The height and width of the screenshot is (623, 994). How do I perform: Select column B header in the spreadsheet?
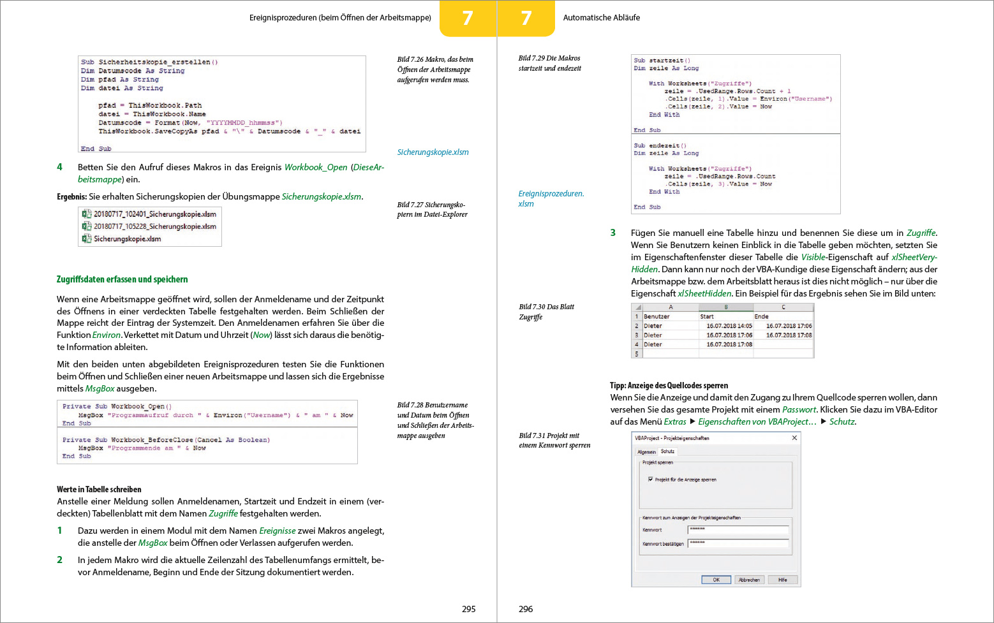coord(725,307)
